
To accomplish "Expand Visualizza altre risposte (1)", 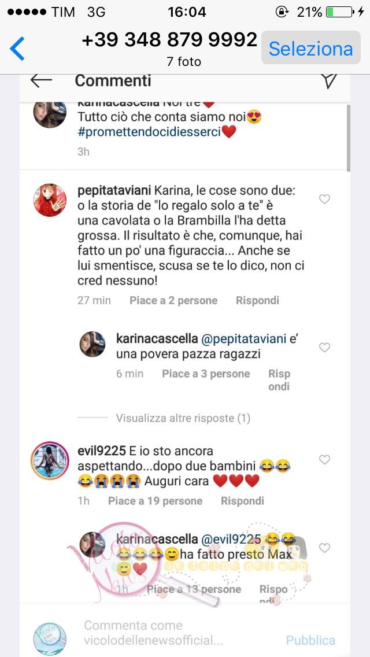I will (183, 418).
